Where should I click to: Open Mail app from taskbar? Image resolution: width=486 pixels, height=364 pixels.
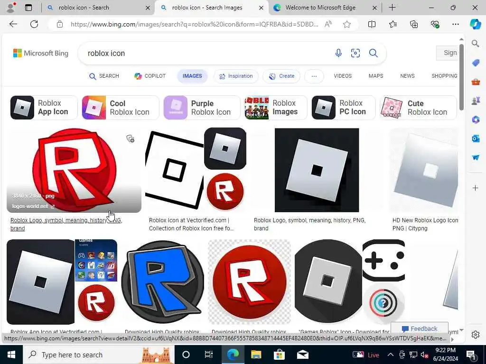[x=302, y=355]
